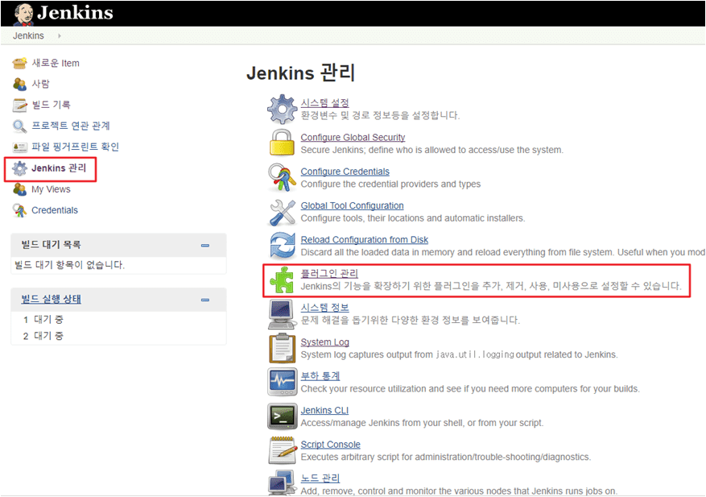Open the Jenkins CLI link
The image size is (706, 497).
point(324,411)
